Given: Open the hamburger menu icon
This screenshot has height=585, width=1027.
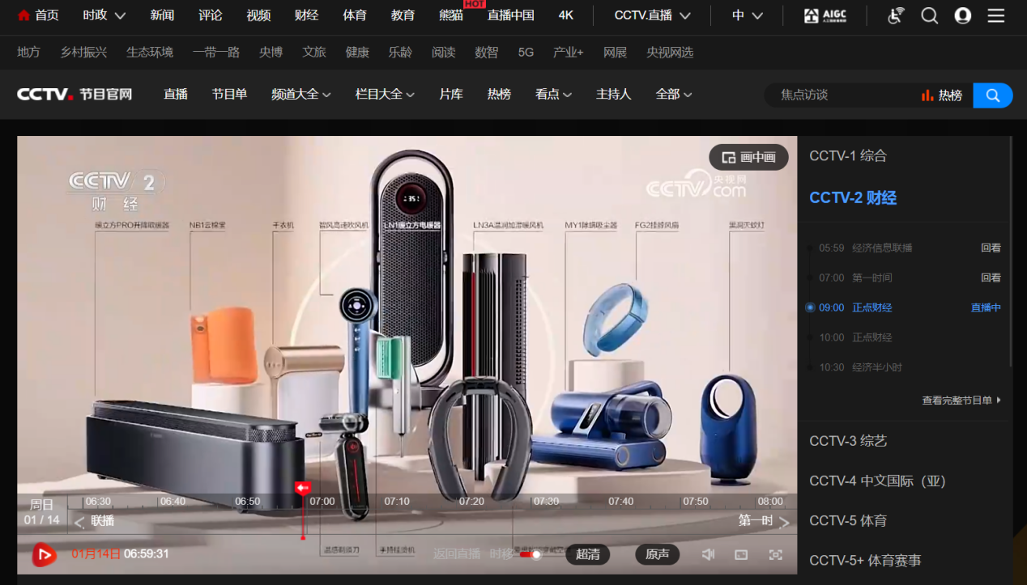Looking at the screenshot, I should click(996, 15).
